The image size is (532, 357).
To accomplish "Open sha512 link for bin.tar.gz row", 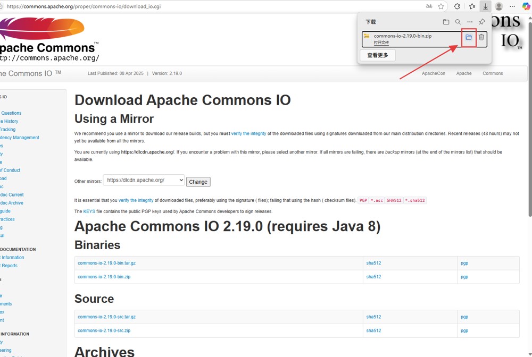I will pyautogui.click(x=373, y=263).
